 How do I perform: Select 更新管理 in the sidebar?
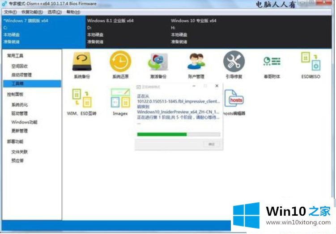[20, 131]
